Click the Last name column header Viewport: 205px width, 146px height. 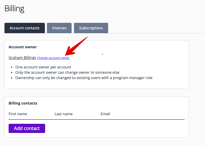click(x=64, y=114)
